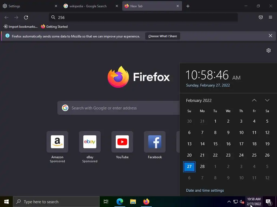Select day 19 in the calendar
The image size is (277, 207).
(x=267, y=144)
